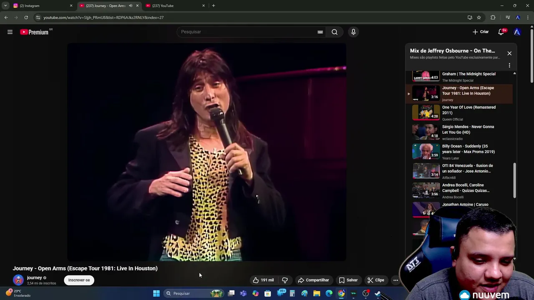Open more actions menu beside Clipe
The height and width of the screenshot is (300, 534).
(x=395, y=280)
